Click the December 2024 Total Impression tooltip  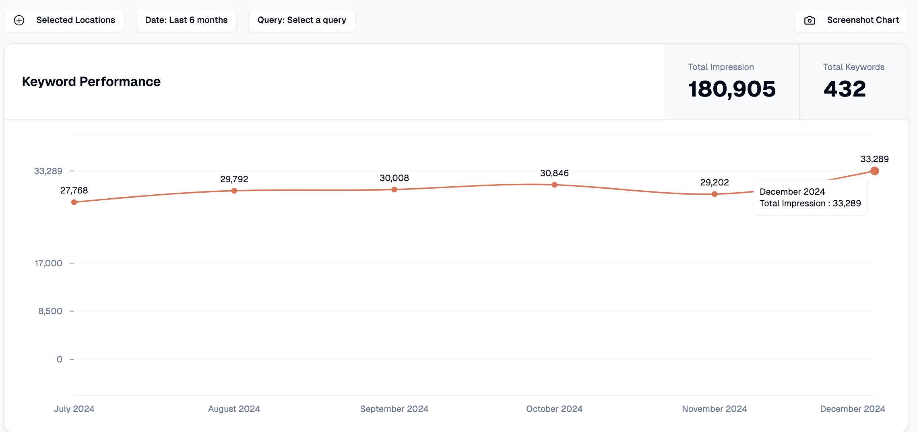coord(810,197)
